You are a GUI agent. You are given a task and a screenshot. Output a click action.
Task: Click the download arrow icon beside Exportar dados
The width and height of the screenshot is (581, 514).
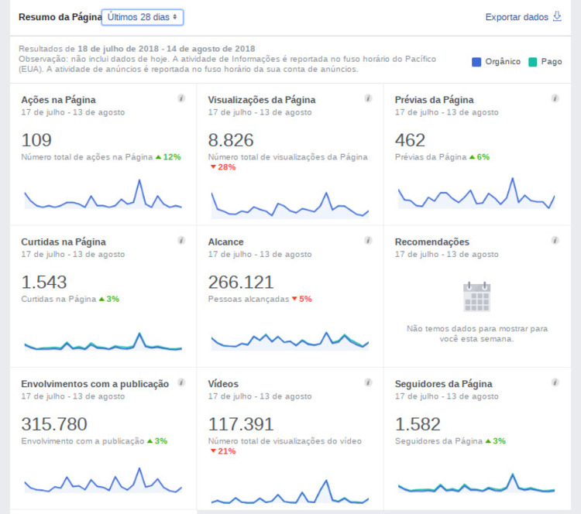[557, 16]
